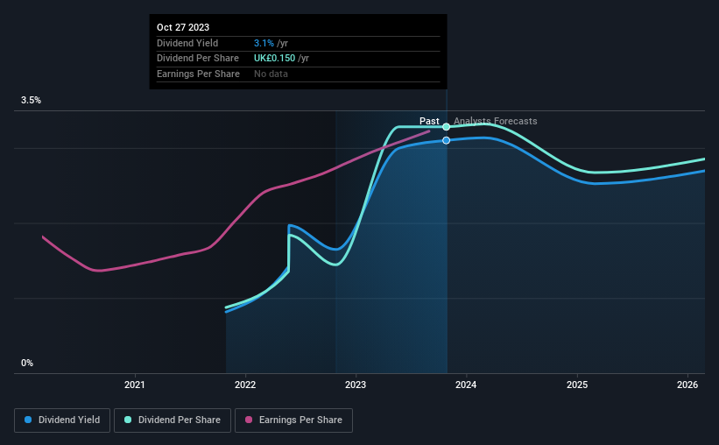Image resolution: width=719 pixels, height=445 pixels.
Task: Click the 2021 label on the time axis
Action: pos(134,385)
